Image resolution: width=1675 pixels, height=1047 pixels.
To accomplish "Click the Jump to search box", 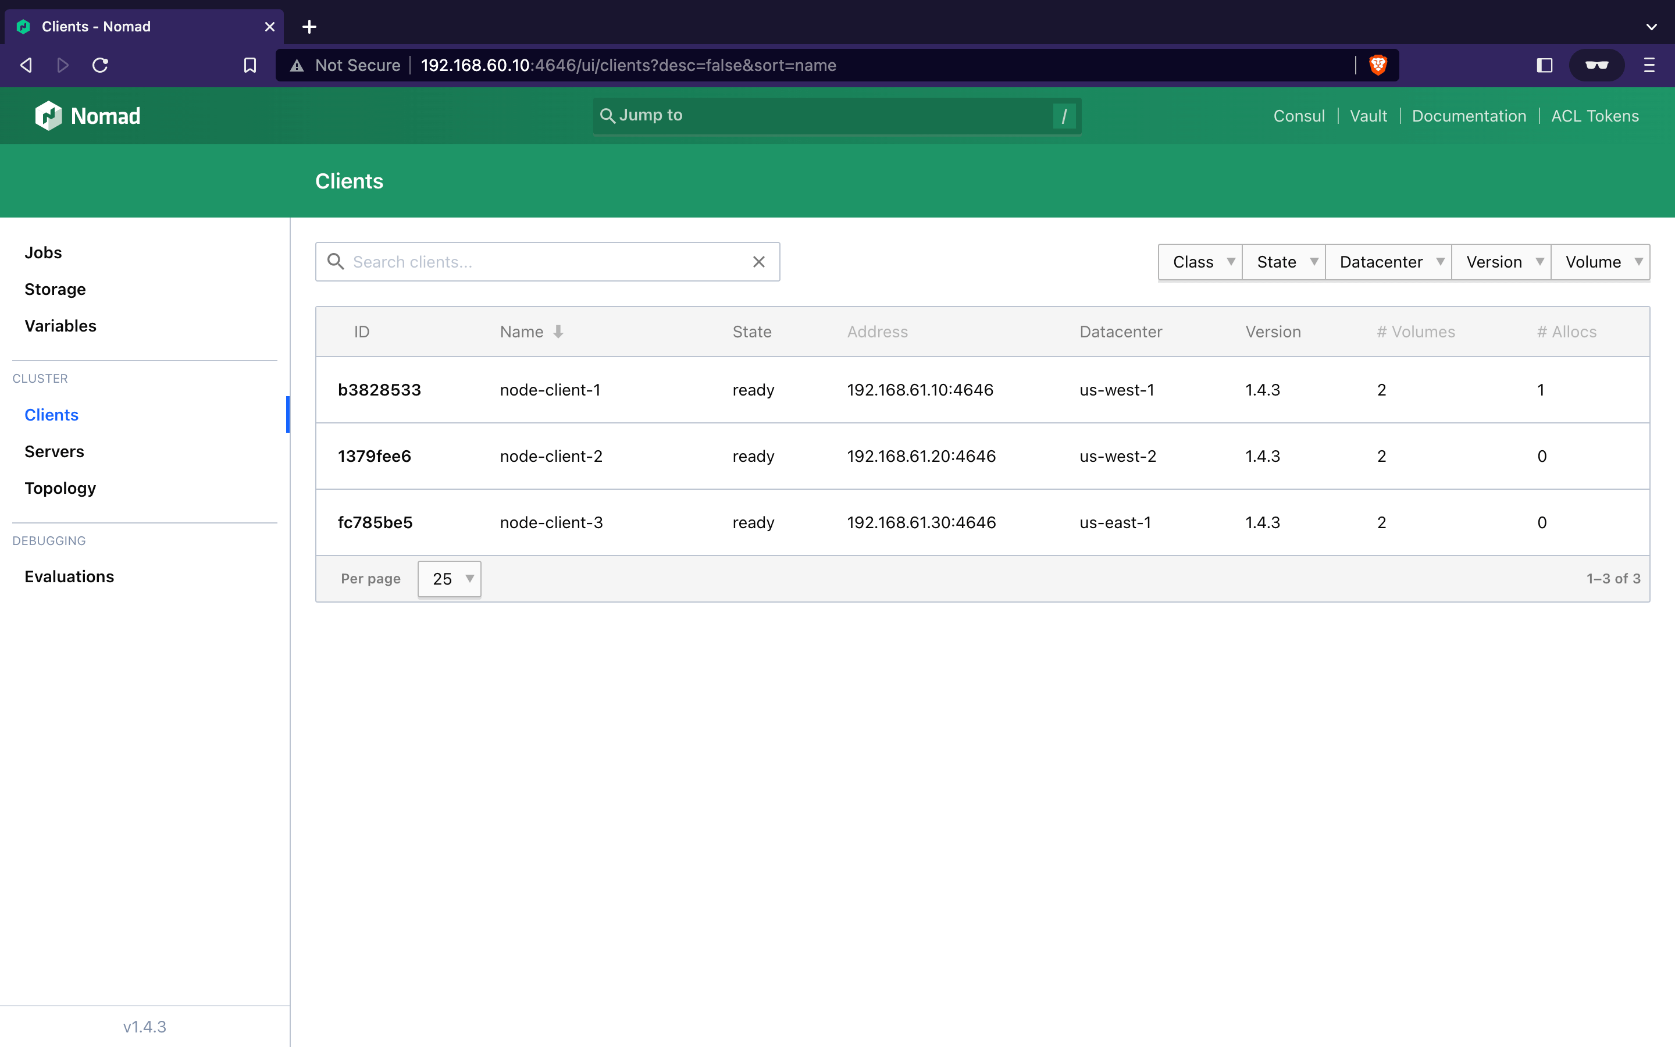I will (x=837, y=116).
